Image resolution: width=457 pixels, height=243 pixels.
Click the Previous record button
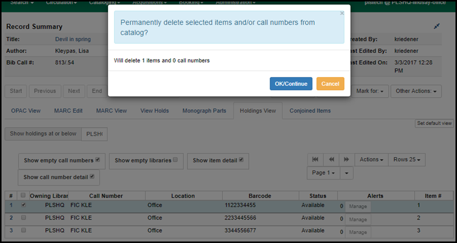(45, 91)
